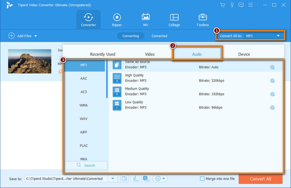
Task: Open settings gear for Medium Quality 192kbps
Action: click(x=272, y=94)
